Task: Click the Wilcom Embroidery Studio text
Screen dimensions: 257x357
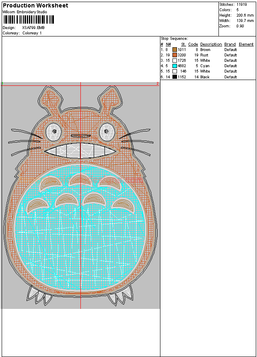Action: pyautogui.click(x=24, y=12)
